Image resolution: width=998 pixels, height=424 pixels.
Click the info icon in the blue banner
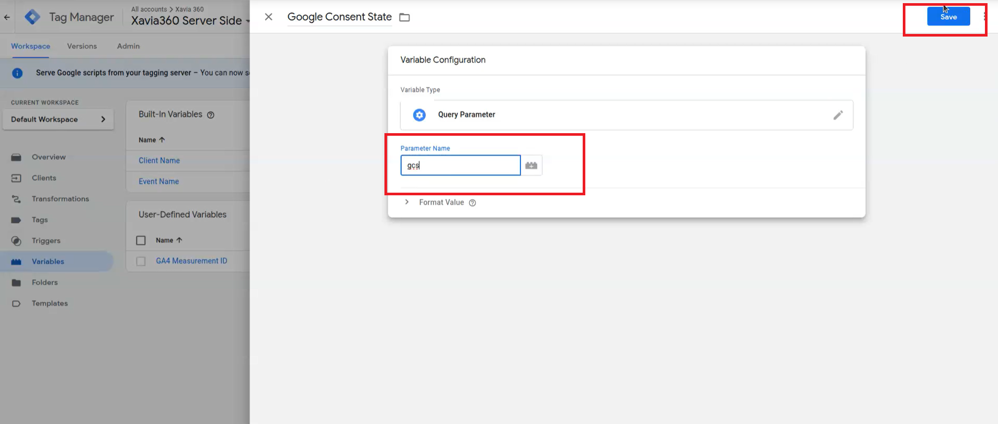point(17,73)
